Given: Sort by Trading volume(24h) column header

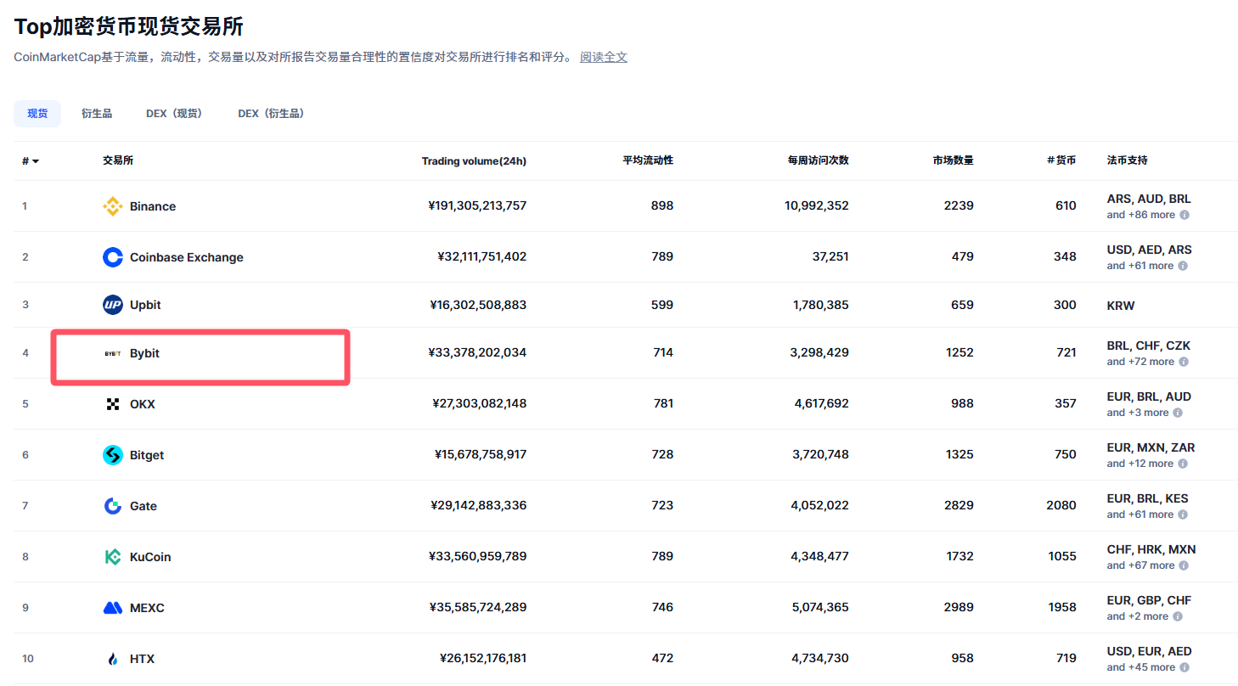Looking at the screenshot, I should click(x=474, y=160).
